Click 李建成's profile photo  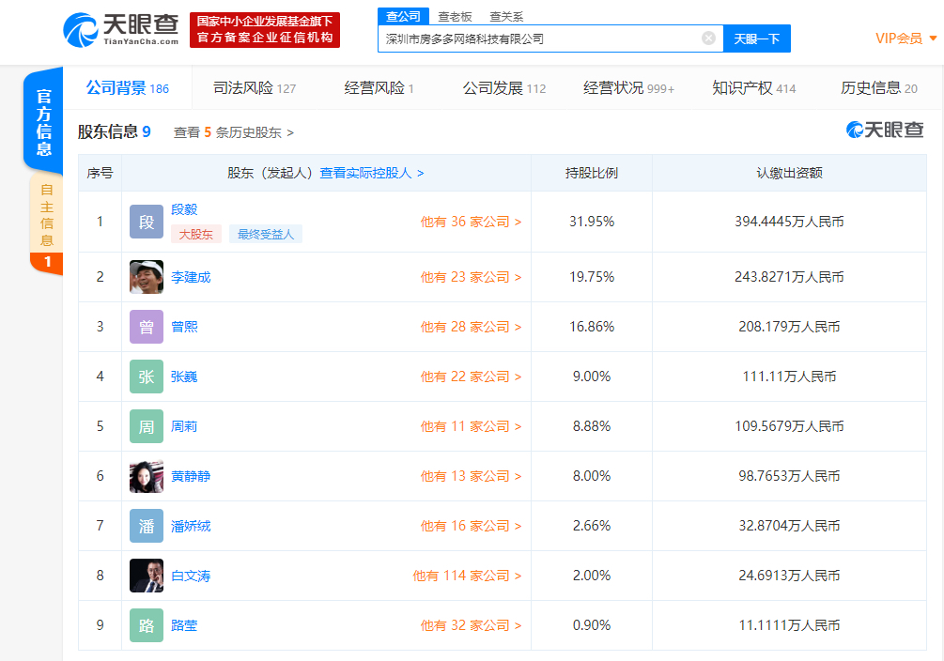pyautogui.click(x=147, y=277)
